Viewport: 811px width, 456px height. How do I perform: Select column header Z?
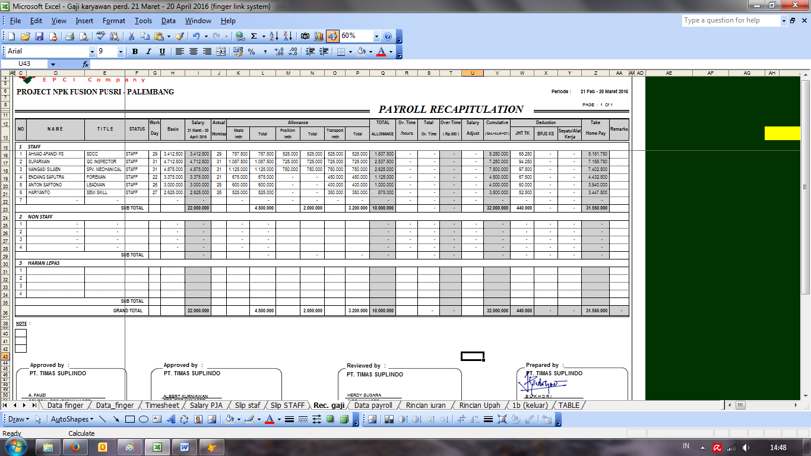(595, 73)
